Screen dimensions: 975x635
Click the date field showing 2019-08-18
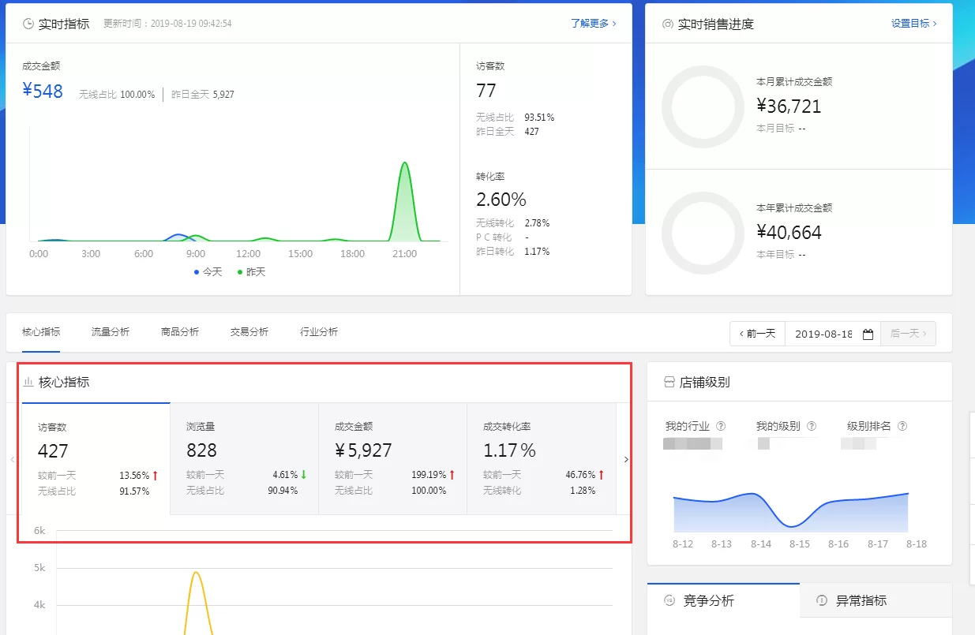pyautogui.click(x=823, y=334)
